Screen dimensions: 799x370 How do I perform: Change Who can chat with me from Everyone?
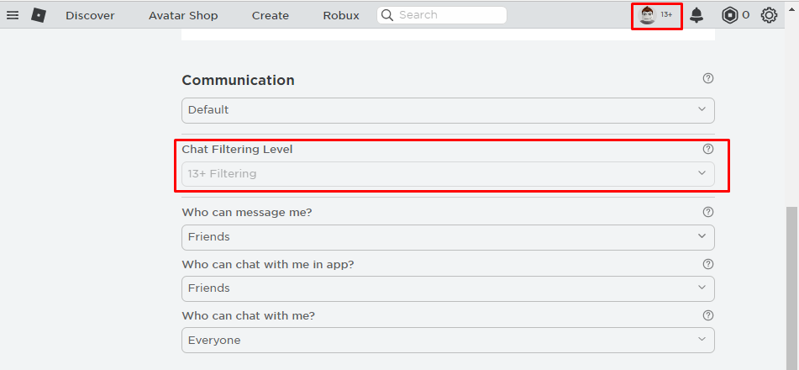[x=448, y=341]
